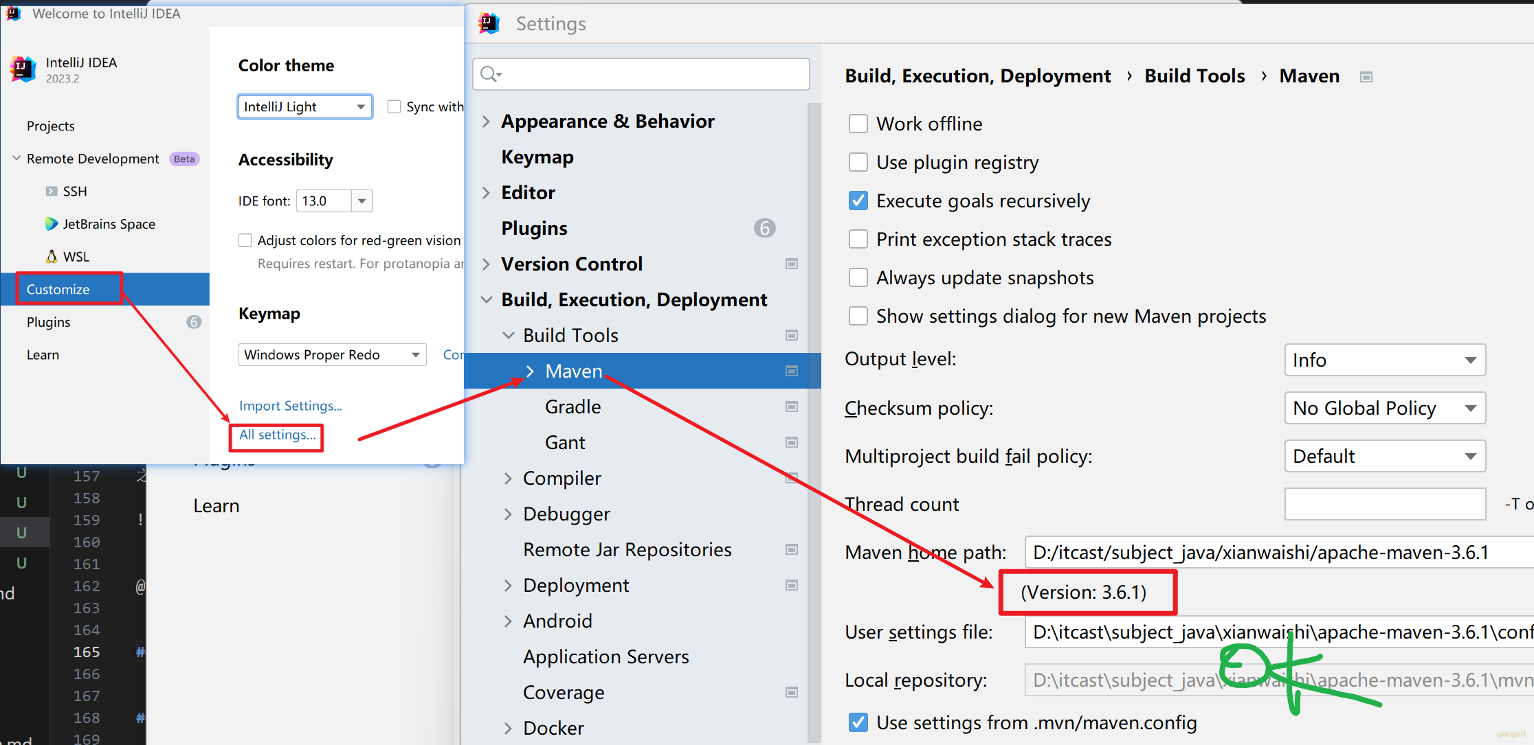
Task: Click line number 165 in editor gutter
Action: [87, 652]
